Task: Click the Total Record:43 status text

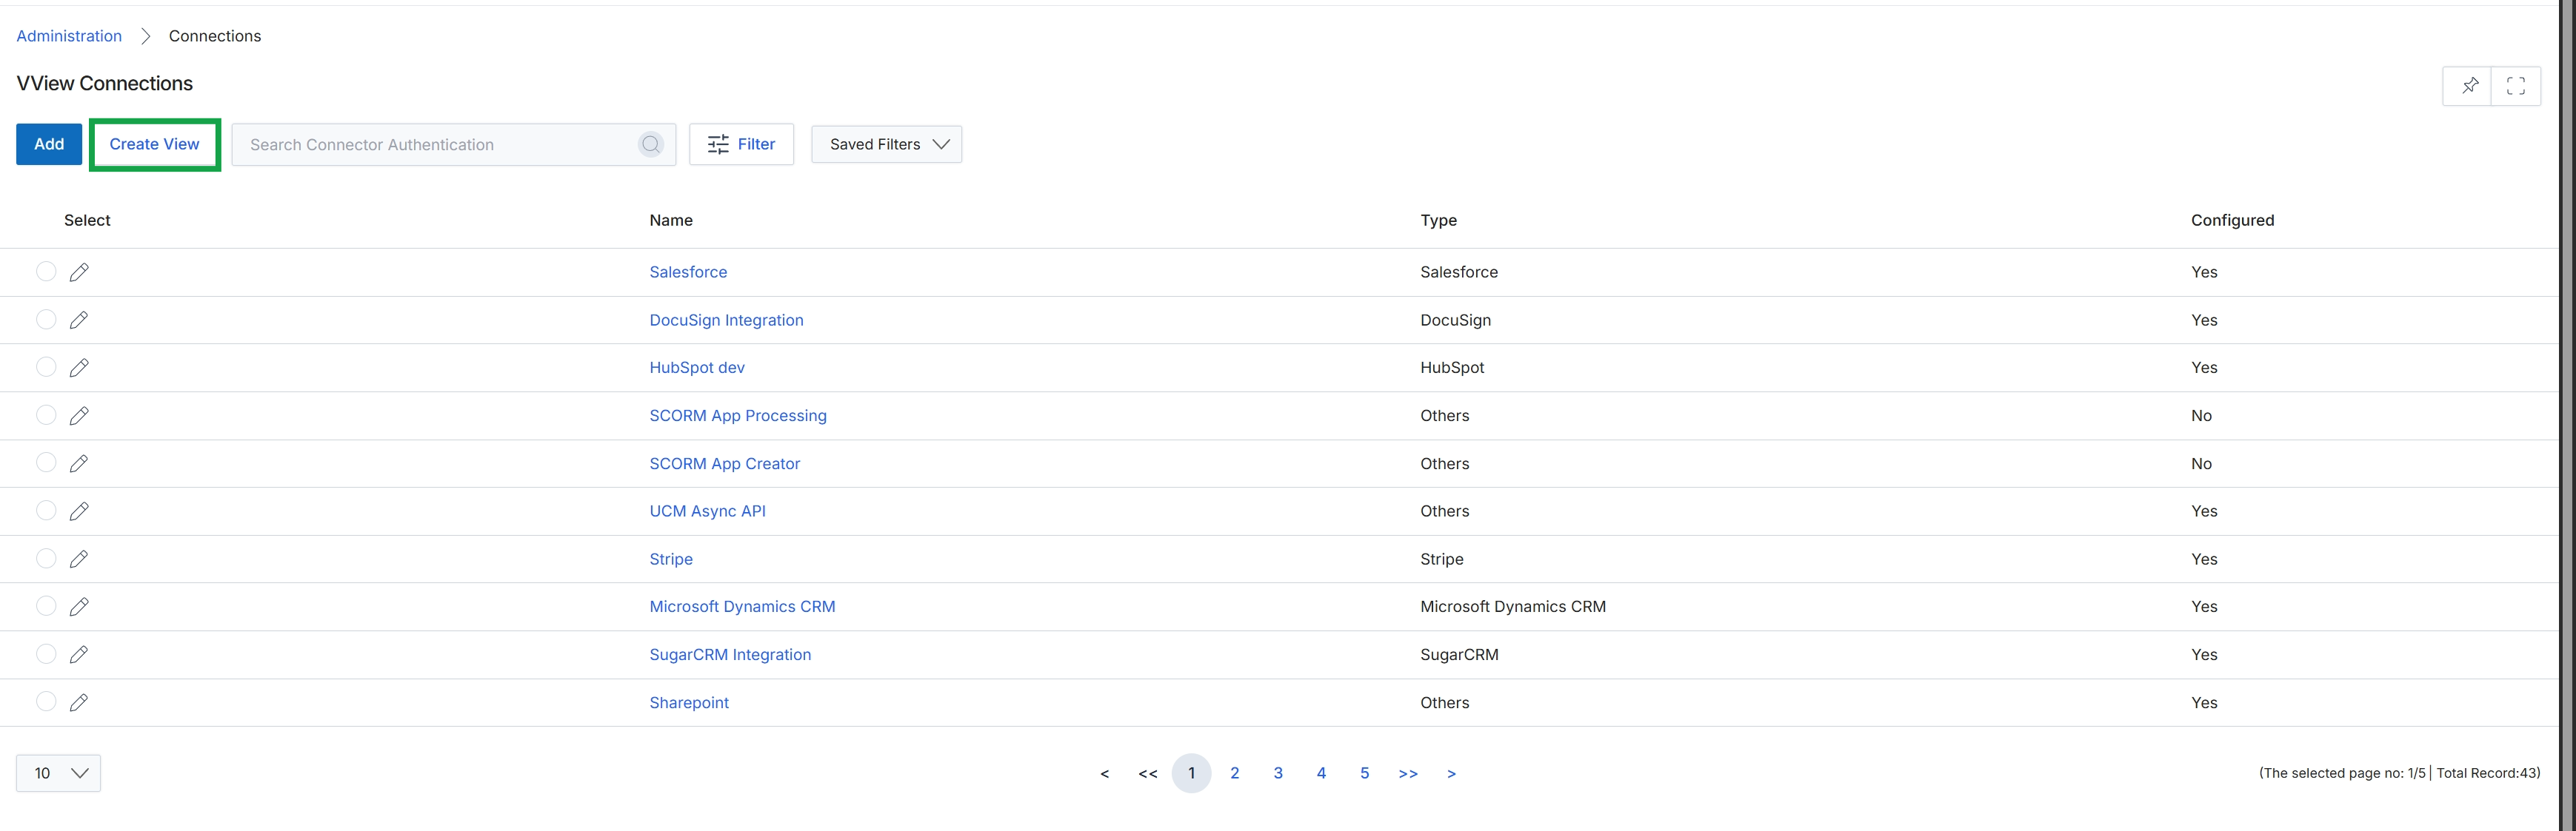Action: (2487, 773)
